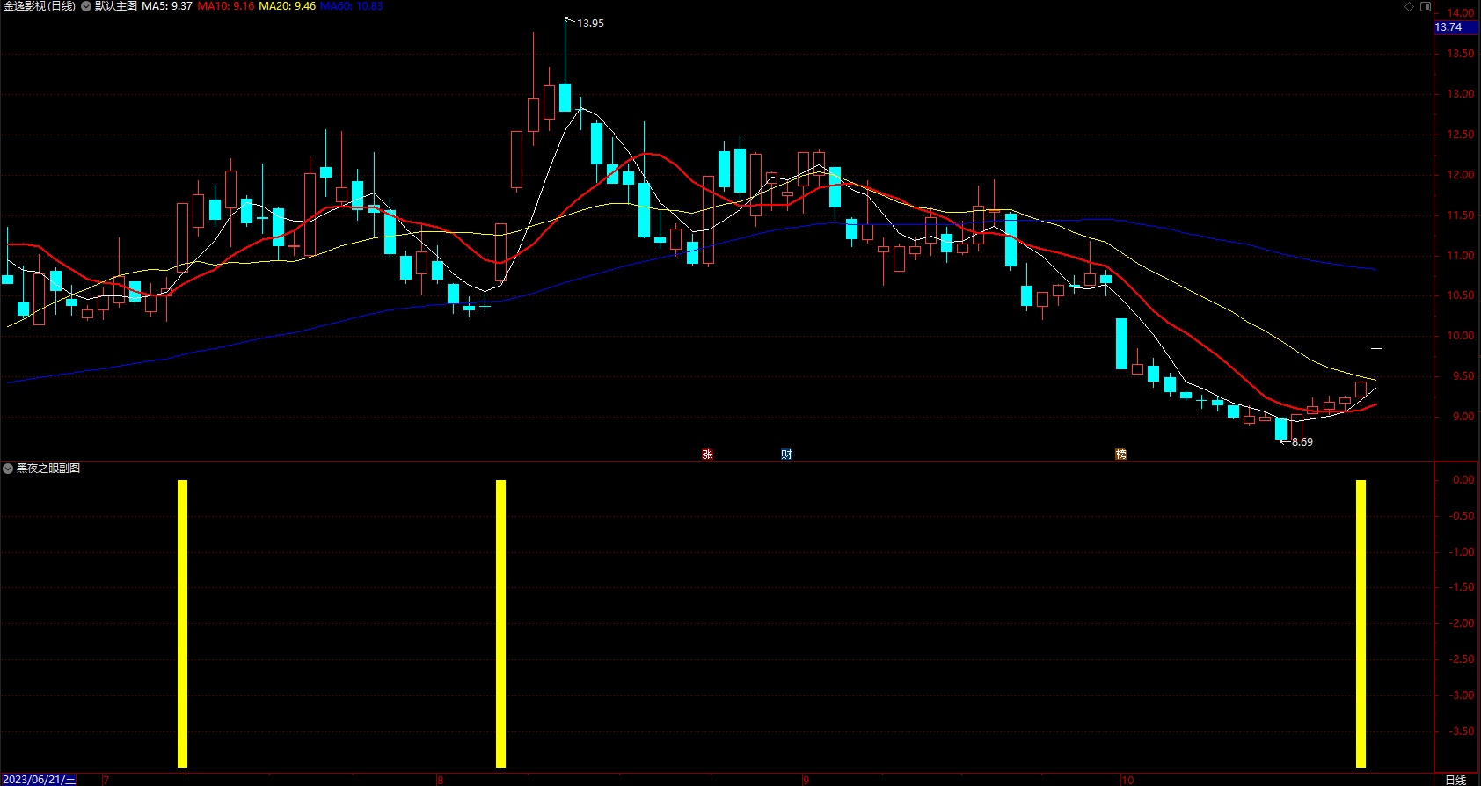Click the month 10 tick on time axis
Viewport: 1481px width, 786px height.
click(1127, 780)
